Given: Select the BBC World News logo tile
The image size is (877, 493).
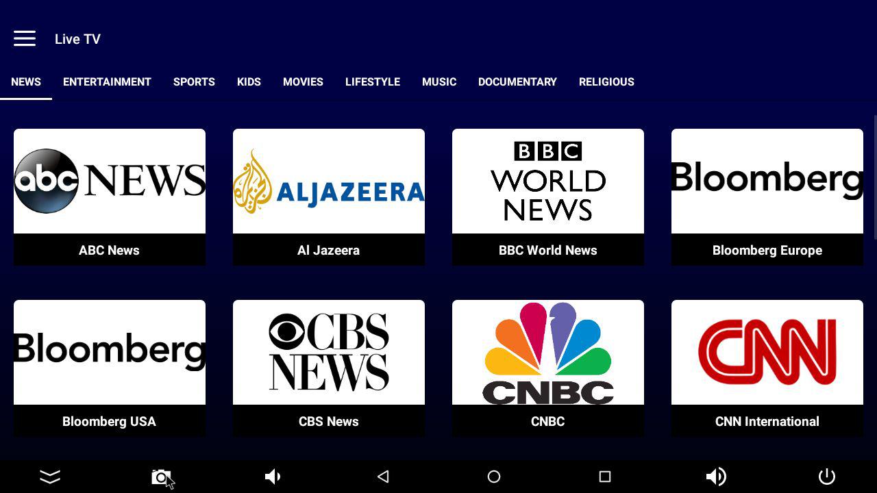Looking at the screenshot, I should click(548, 181).
